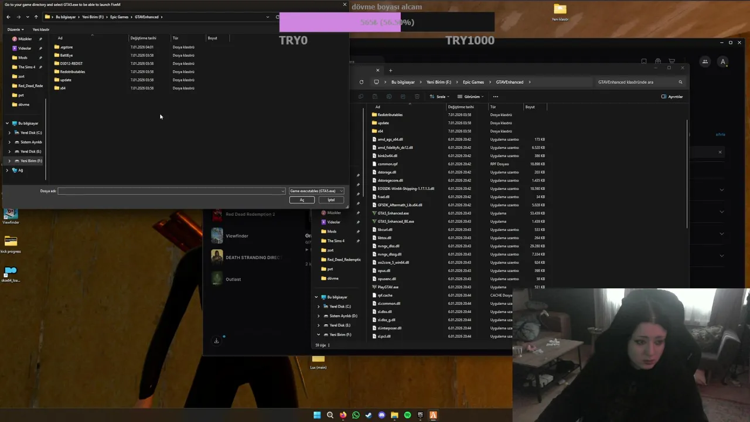Image resolution: width=750 pixels, height=422 pixels.
Task: Open the recent locations chevron in dialog toolbar
Action: point(27,17)
